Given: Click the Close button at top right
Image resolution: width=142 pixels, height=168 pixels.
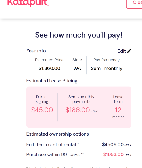Looking at the screenshot, I should [x=134, y=4].
